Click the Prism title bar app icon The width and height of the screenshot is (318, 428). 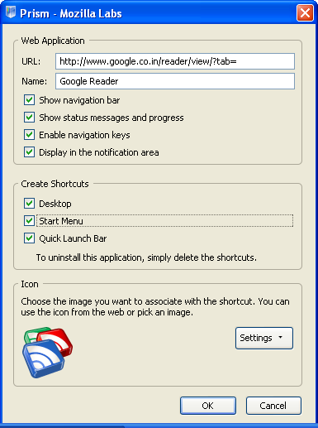click(x=11, y=12)
